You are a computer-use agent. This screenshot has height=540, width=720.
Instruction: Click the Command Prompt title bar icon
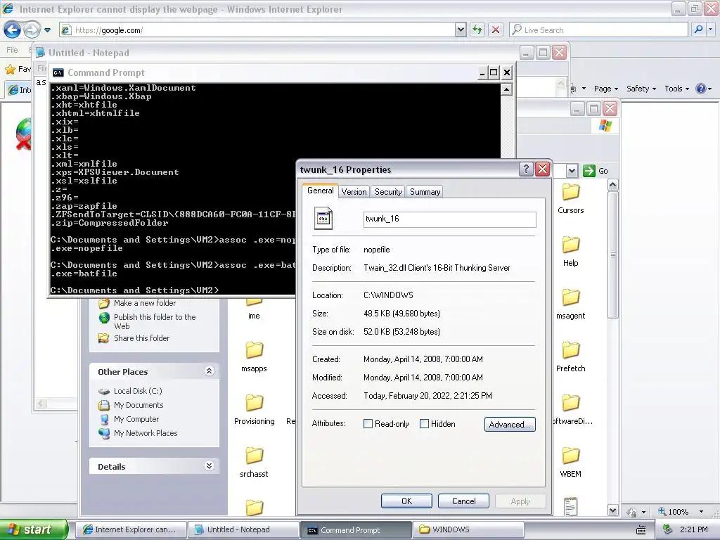(x=58, y=72)
